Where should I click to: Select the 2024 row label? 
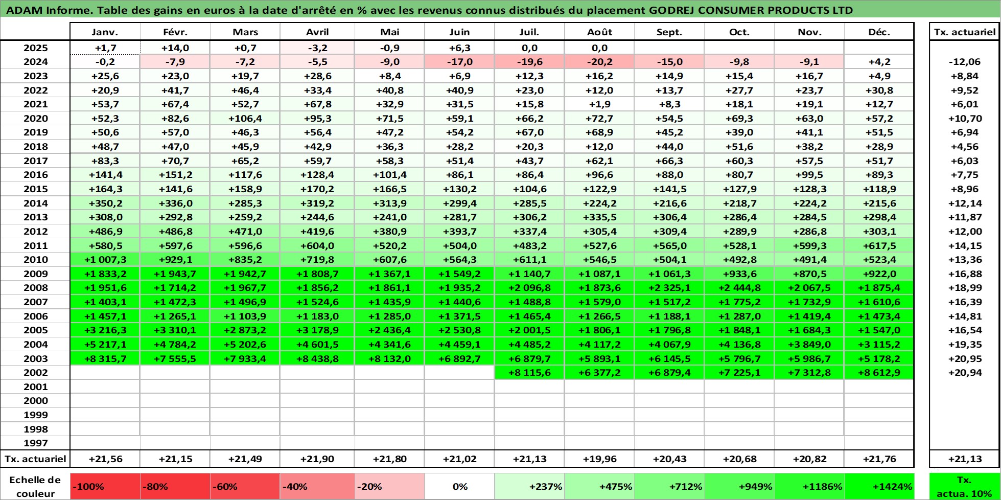tap(35, 61)
